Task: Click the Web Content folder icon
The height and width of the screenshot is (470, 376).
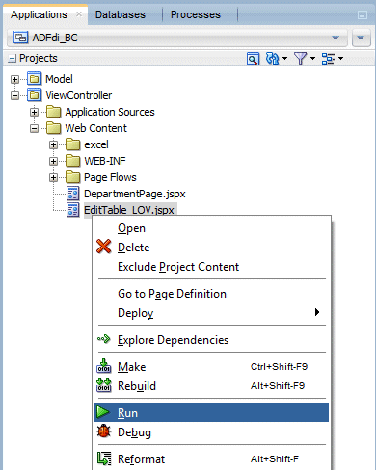Action: [x=53, y=128]
